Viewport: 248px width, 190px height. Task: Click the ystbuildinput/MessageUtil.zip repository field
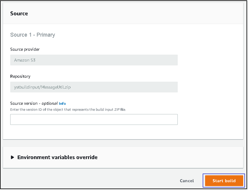pos(94,87)
